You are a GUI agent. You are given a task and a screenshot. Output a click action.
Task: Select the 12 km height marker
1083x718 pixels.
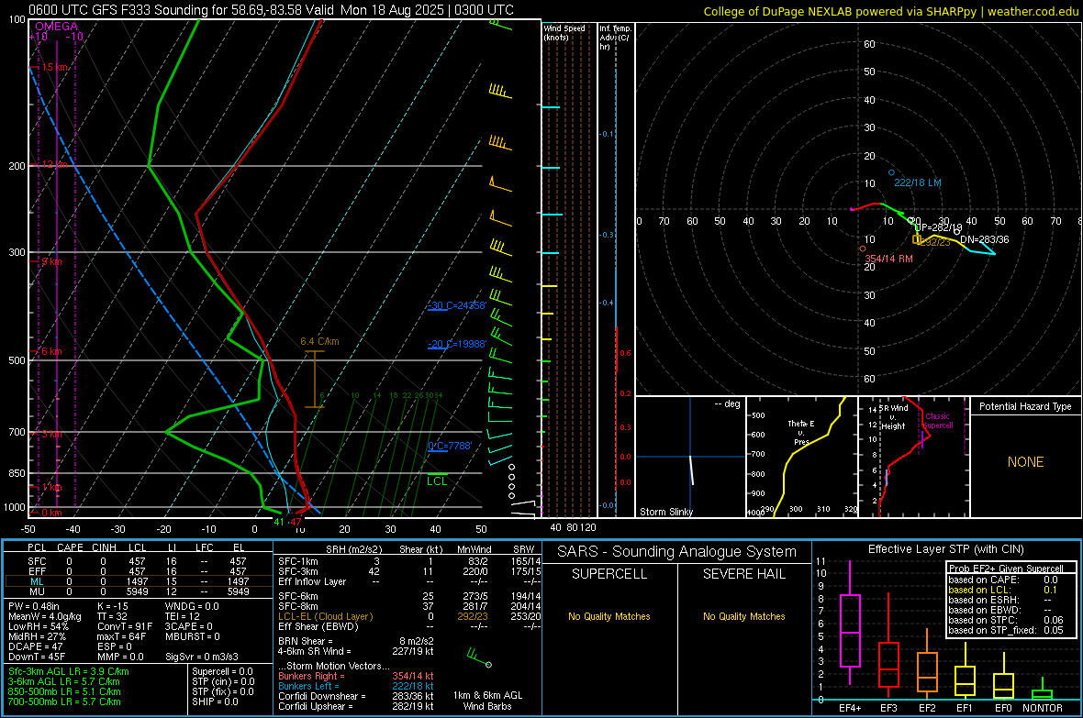[x=55, y=164]
